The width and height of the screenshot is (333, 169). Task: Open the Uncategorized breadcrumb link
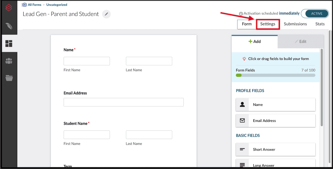click(56, 5)
